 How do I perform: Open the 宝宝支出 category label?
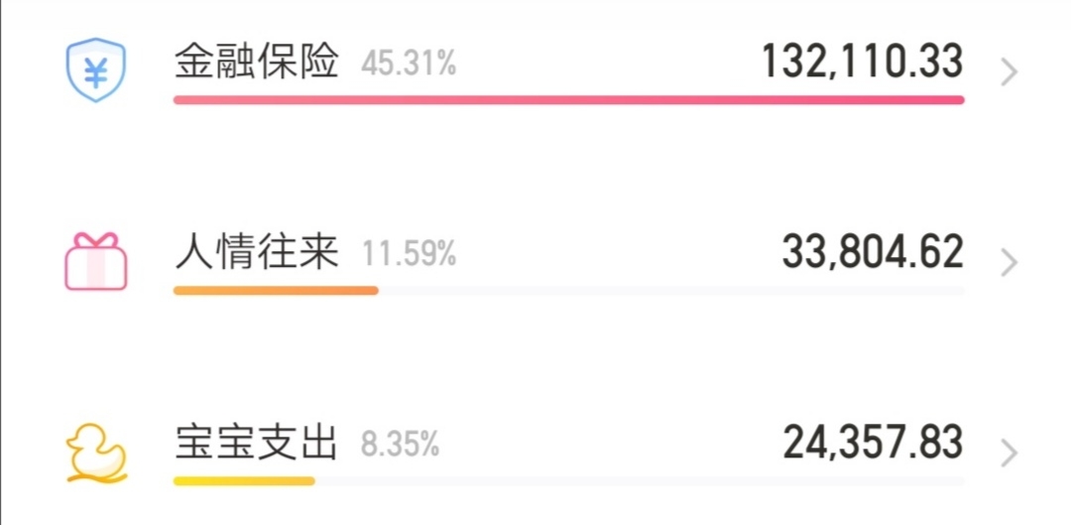(x=256, y=444)
